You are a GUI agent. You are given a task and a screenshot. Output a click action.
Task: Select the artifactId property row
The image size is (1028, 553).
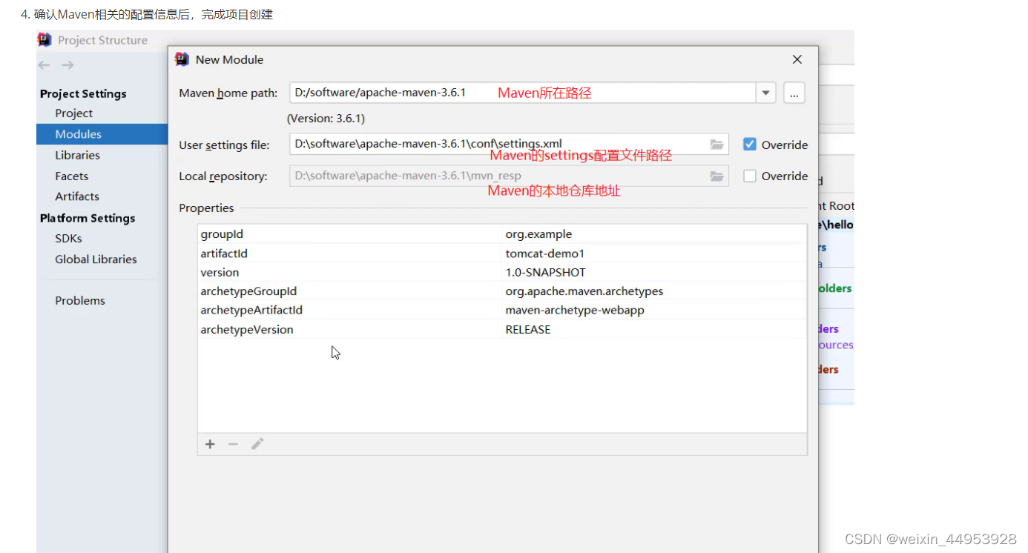[x=502, y=254]
